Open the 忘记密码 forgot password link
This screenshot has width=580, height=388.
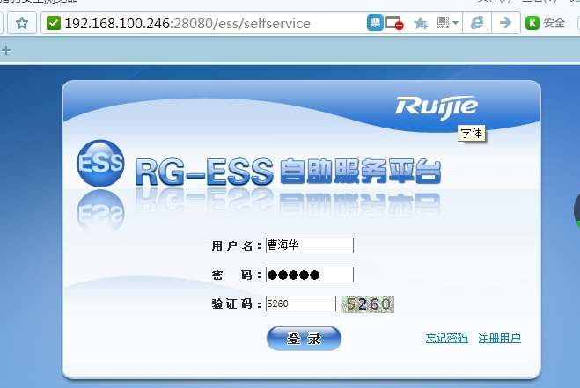[x=446, y=338]
